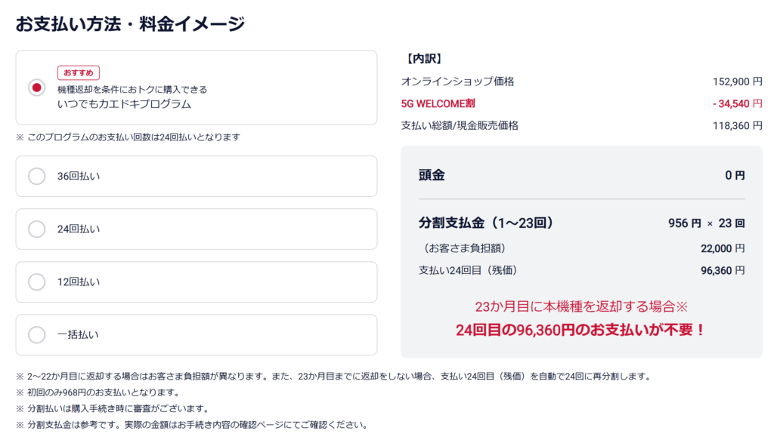Click the -34,540 円 discount amount
Image resolution: width=774 pixels, height=443 pixels.
point(737,103)
